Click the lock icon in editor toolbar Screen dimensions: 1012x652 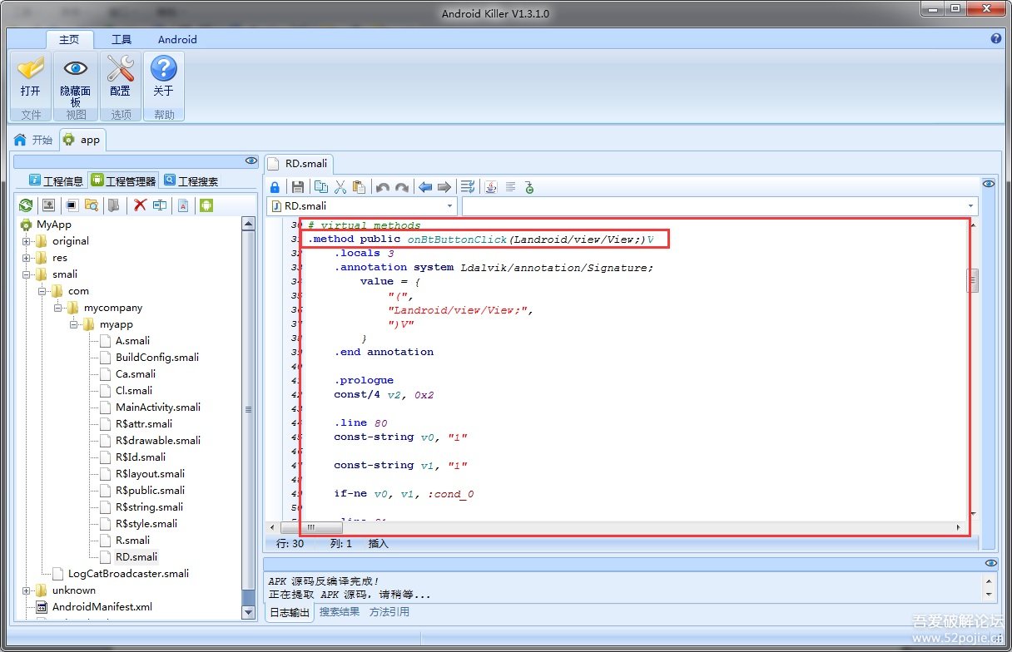point(275,187)
